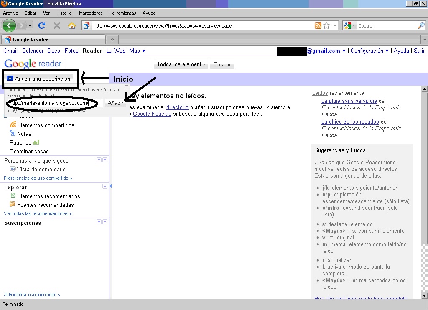The height and width of the screenshot is (310, 428).
Task: Open the Configuración link
Action: (x=367, y=51)
